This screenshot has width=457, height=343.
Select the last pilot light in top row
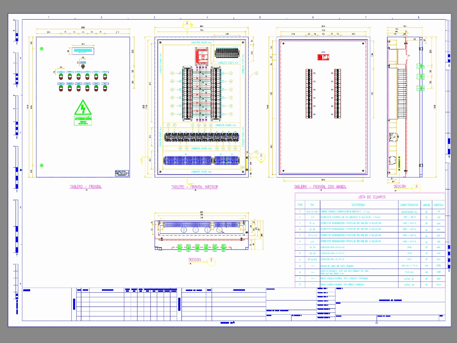[x=105, y=76]
